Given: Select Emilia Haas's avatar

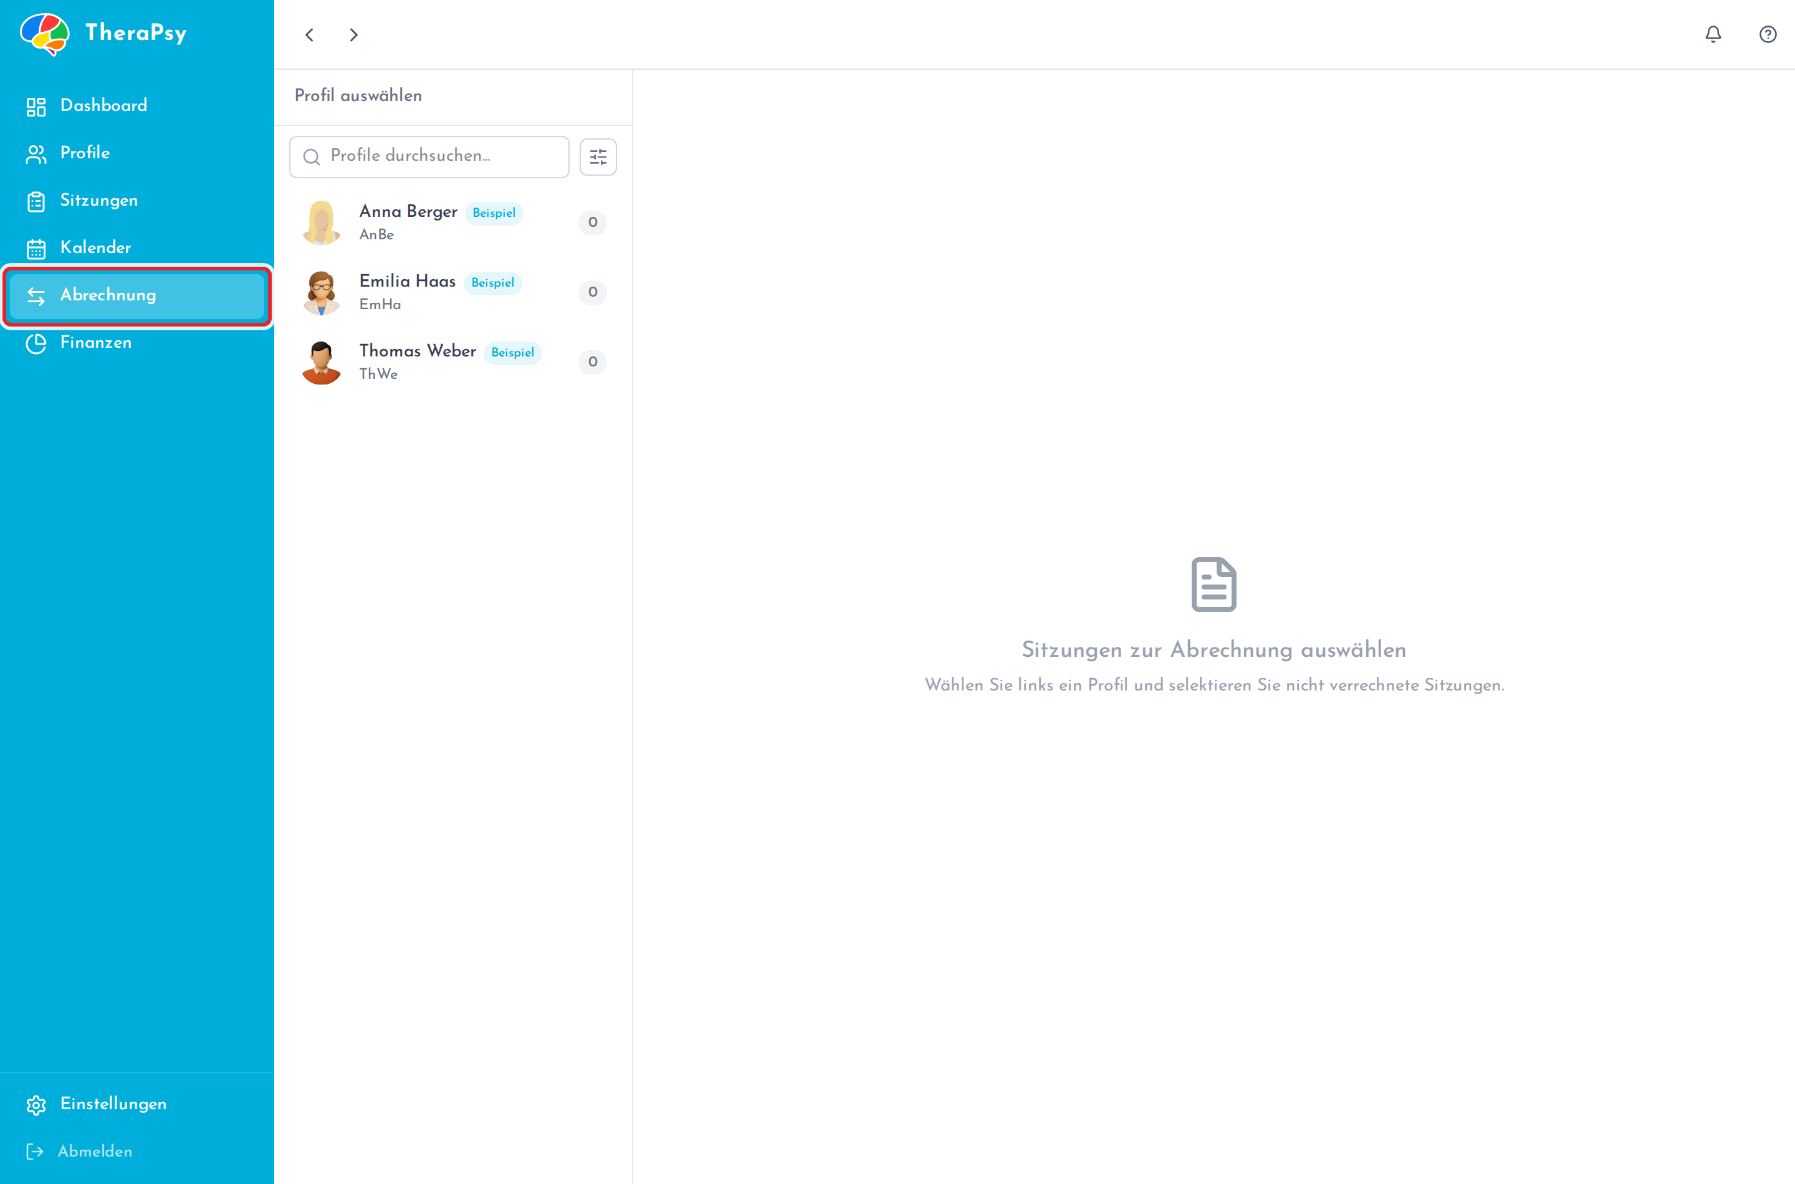Looking at the screenshot, I should (x=322, y=292).
